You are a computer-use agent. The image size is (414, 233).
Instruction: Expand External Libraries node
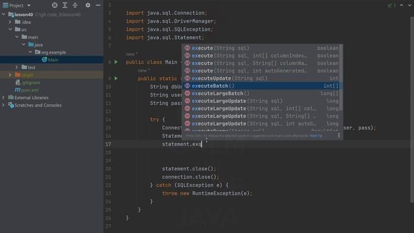point(3,98)
